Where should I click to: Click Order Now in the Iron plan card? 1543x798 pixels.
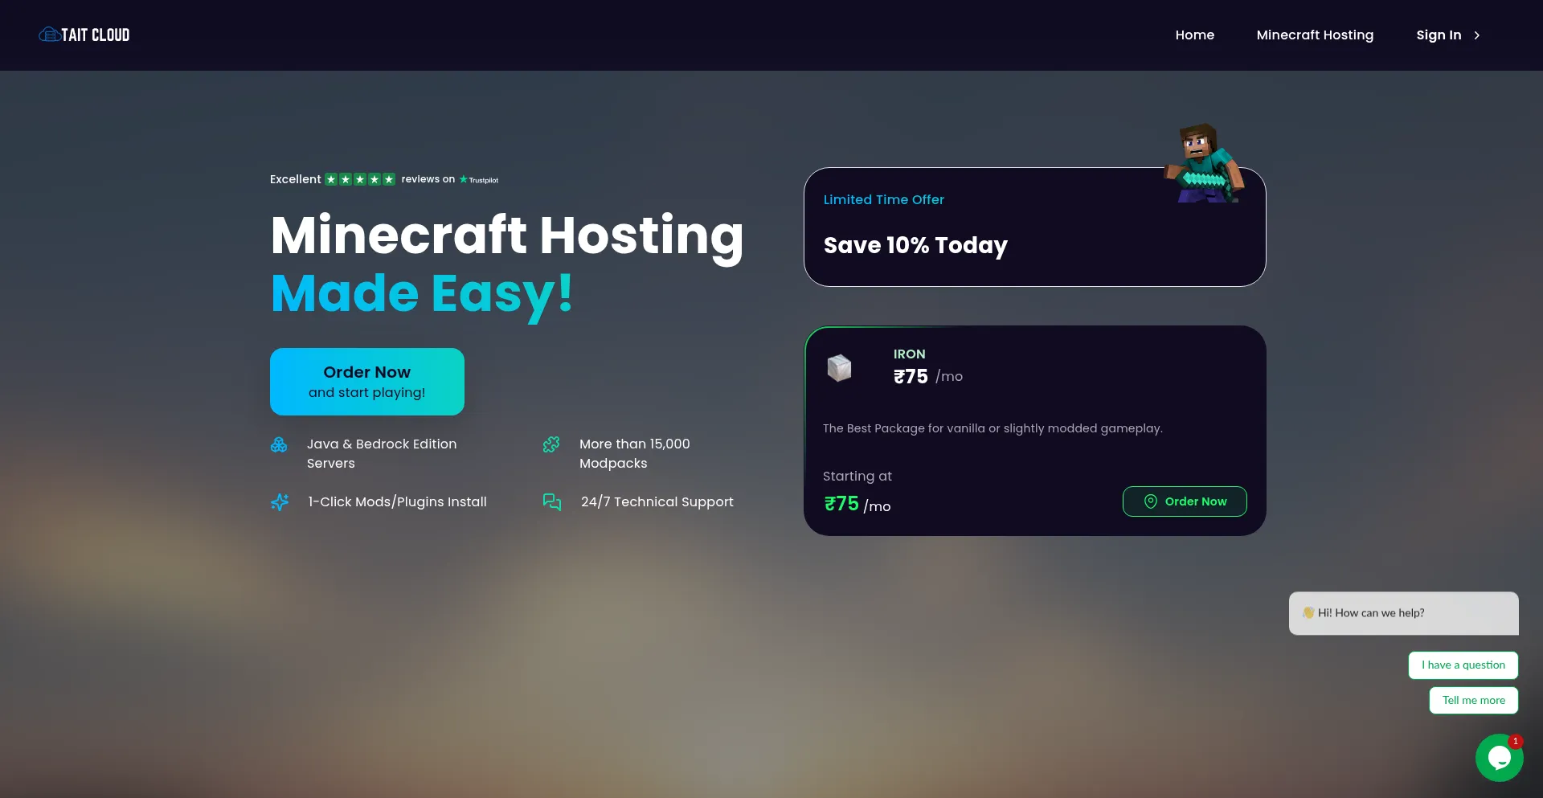pos(1184,501)
